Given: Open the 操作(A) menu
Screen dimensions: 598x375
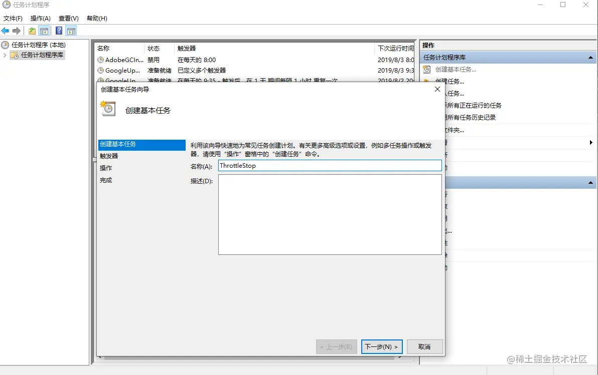Looking at the screenshot, I should click(x=41, y=18).
